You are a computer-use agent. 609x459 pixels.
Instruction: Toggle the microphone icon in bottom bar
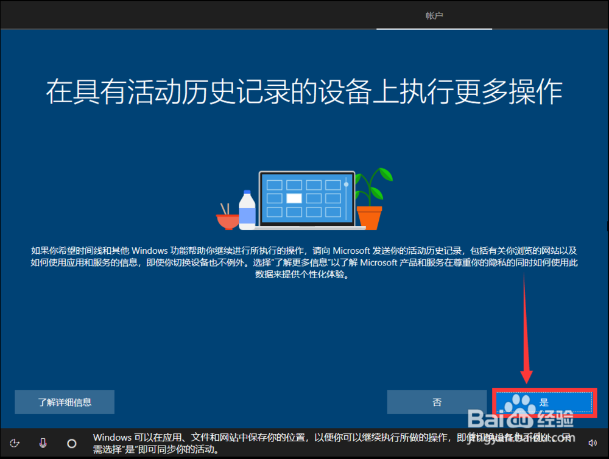(x=43, y=443)
